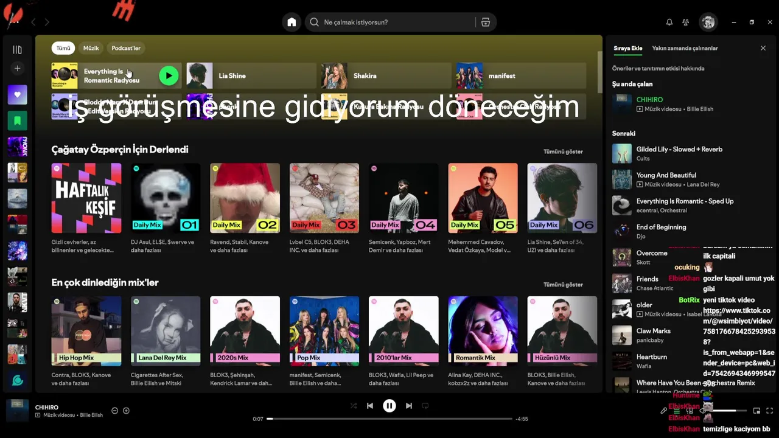Go to Home using the house icon

coord(292,22)
